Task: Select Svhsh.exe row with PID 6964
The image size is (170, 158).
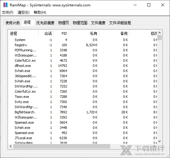Action: [x=82, y=71]
